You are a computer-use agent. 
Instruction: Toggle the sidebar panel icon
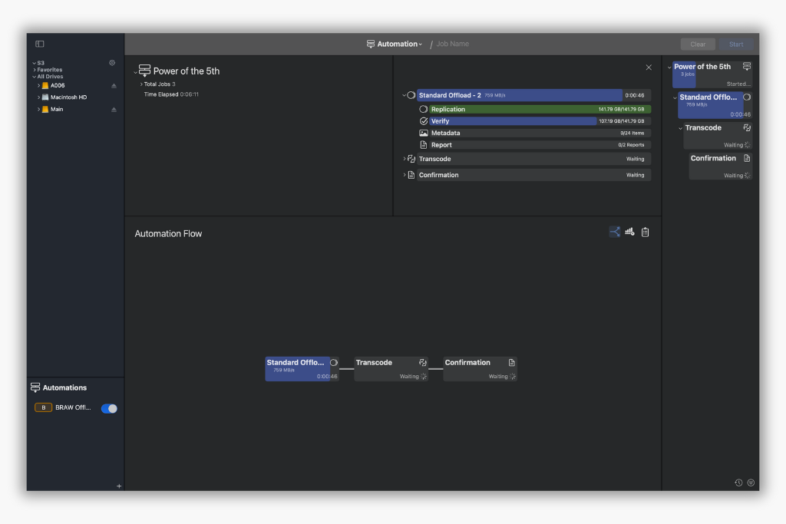40,44
